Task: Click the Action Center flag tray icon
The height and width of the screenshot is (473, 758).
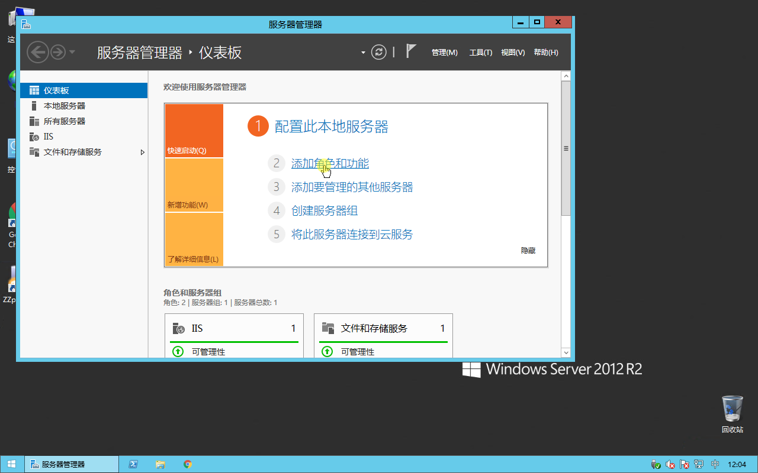Action: coord(685,464)
